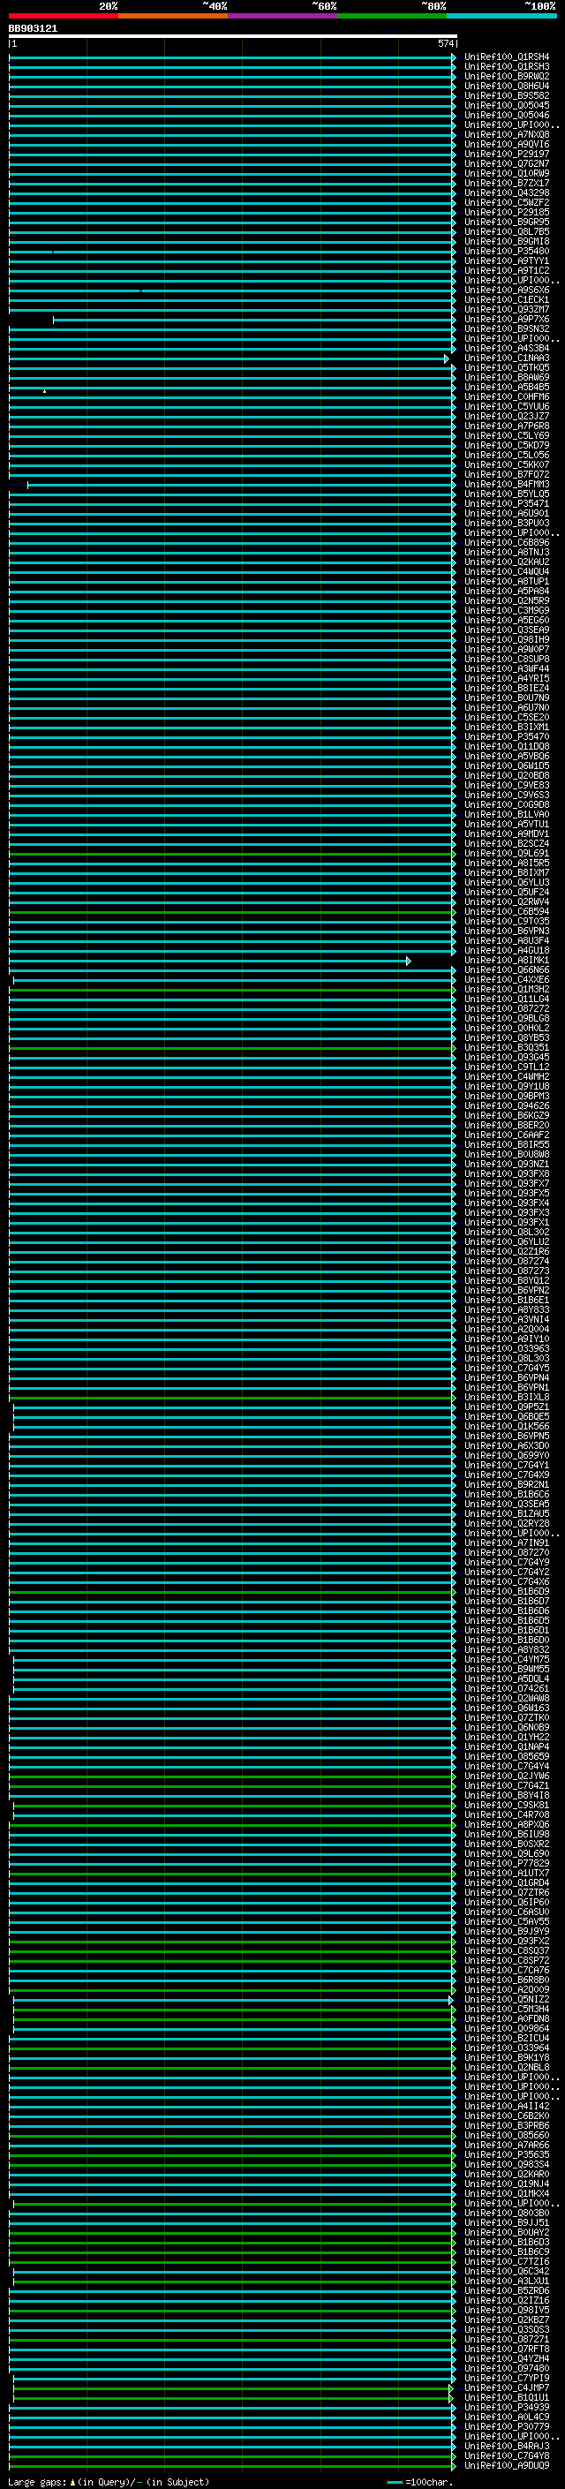
Task: Click arrowhead ending UniRef100_A8IMK1 alignment
Action: pyautogui.click(x=409, y=962)
